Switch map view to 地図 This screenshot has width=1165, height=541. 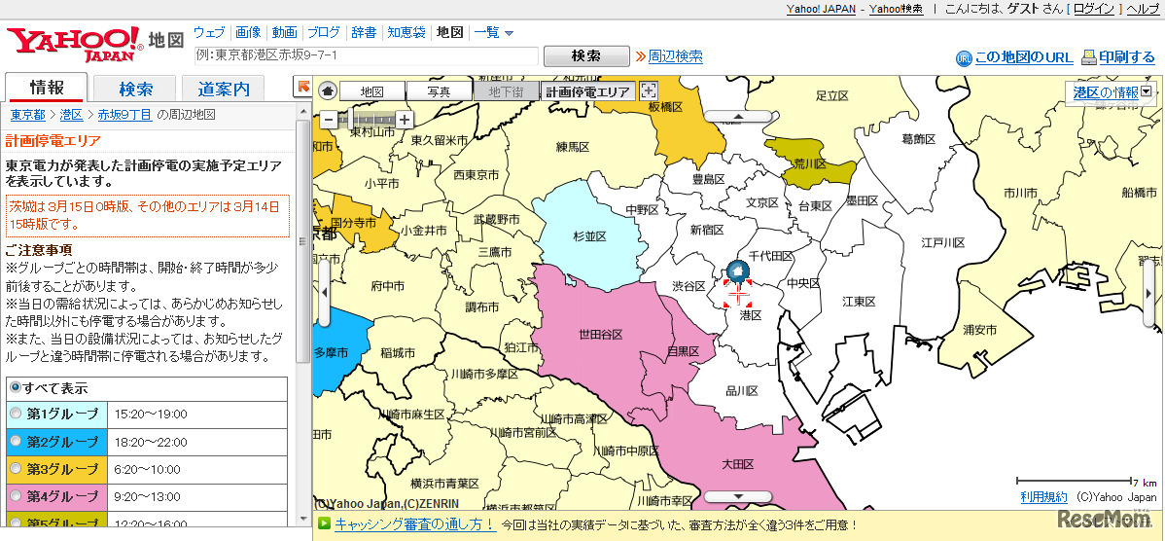click(x=372, y=91)
